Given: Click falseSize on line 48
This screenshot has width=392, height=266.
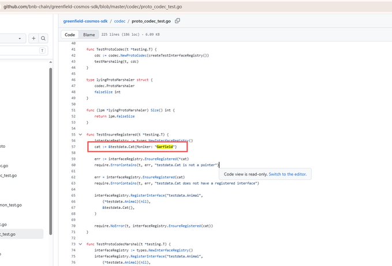Looking at the screenshot, I should tap(103, 92).
